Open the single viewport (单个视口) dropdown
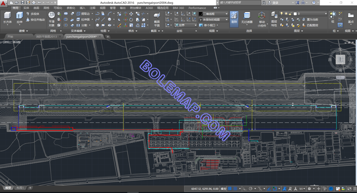The height and width of the screenshot is (193, 357). (208, 25)
